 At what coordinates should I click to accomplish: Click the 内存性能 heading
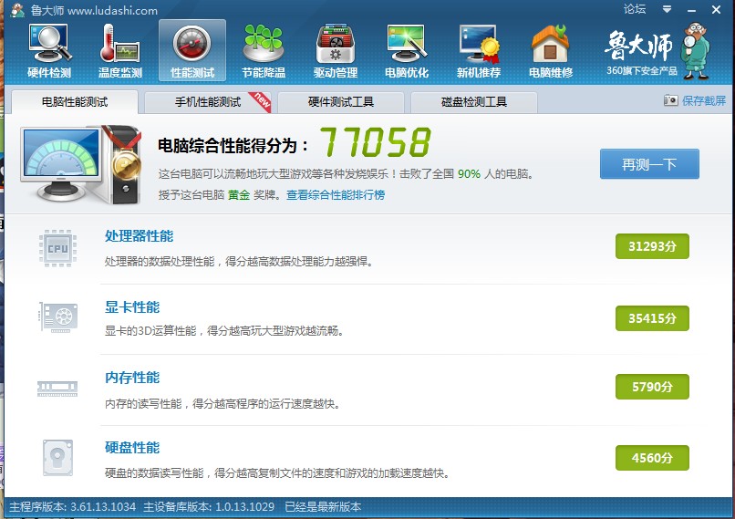[x=132, y=378]
